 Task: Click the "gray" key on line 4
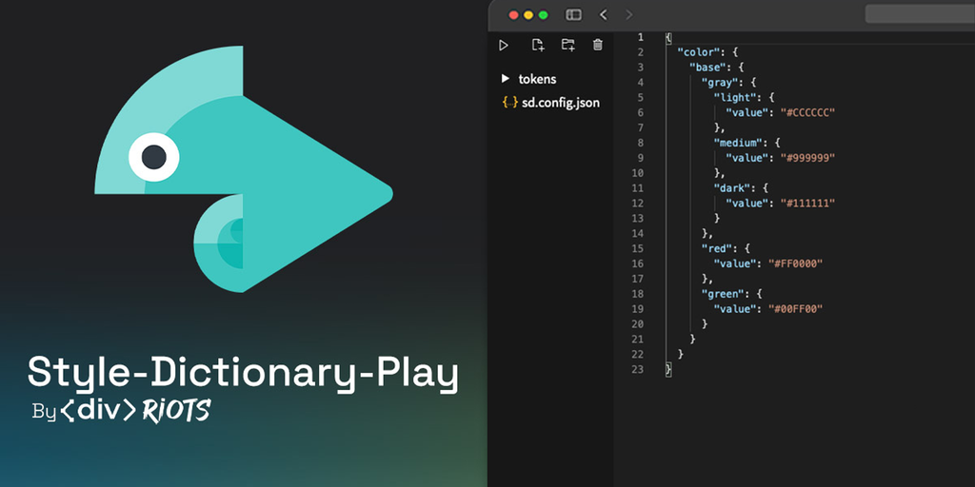pos(722,82)
